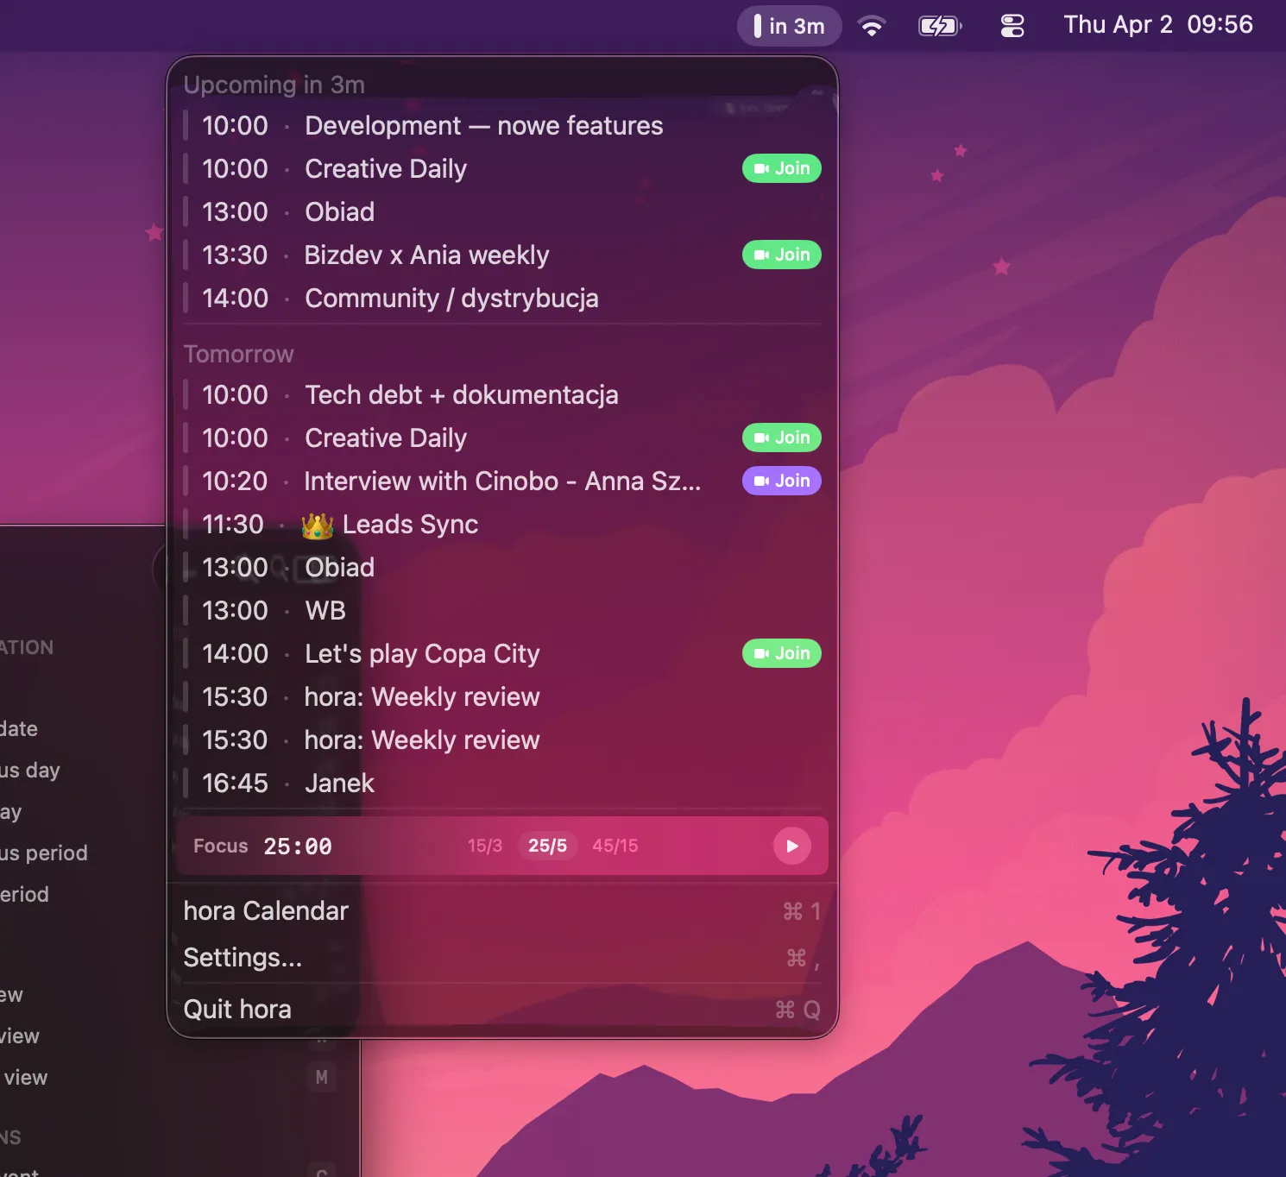Select the 15/3 focus preset
Image resolution: width=1286 pixels, height=1177 pixels.
tap(484, 846)
